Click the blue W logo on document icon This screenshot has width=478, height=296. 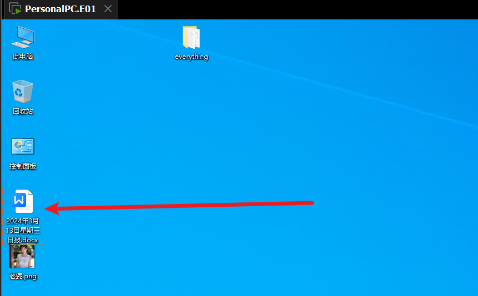[20, 200]
